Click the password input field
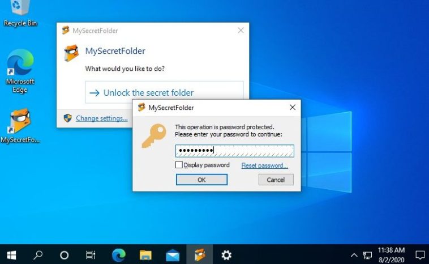 click(x=235, y=151)
